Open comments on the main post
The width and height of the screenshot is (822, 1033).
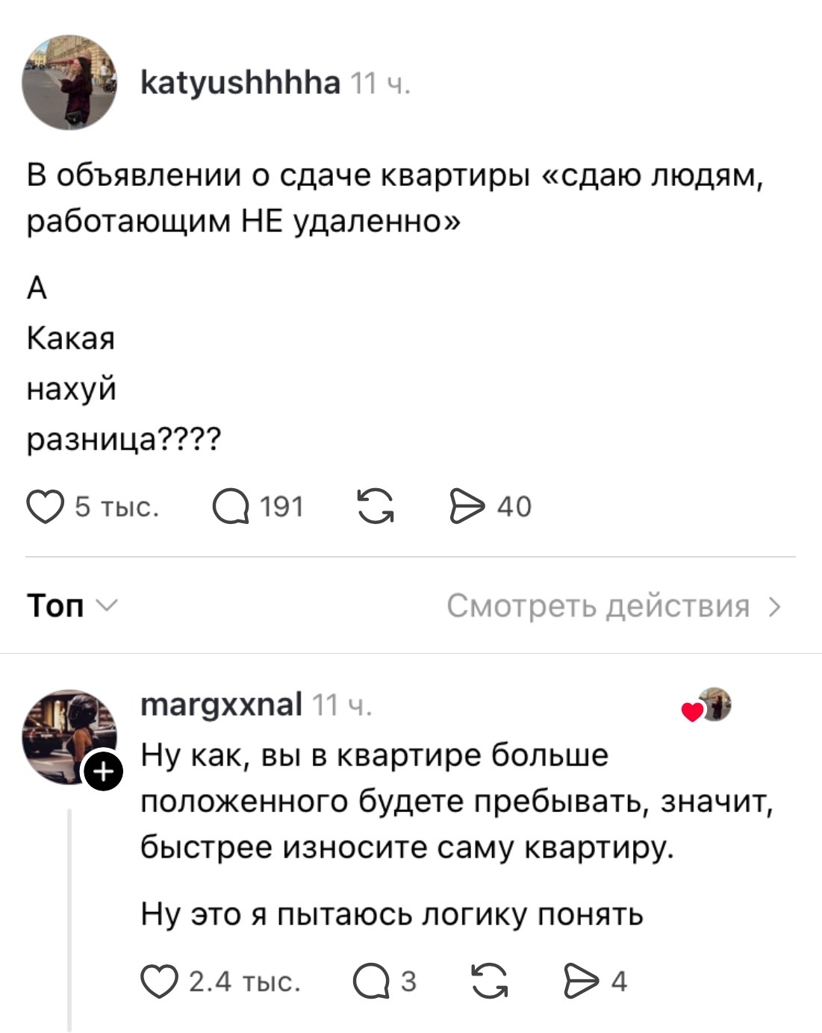(230, 507)
